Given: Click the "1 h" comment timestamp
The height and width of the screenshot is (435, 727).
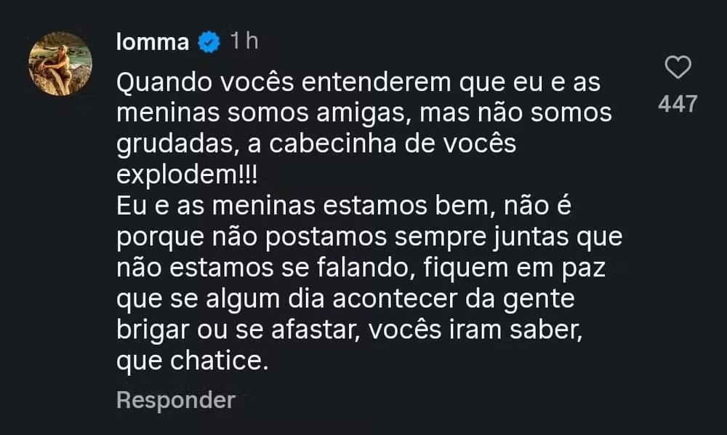Looking at the screenshot, I should point(244,42).
